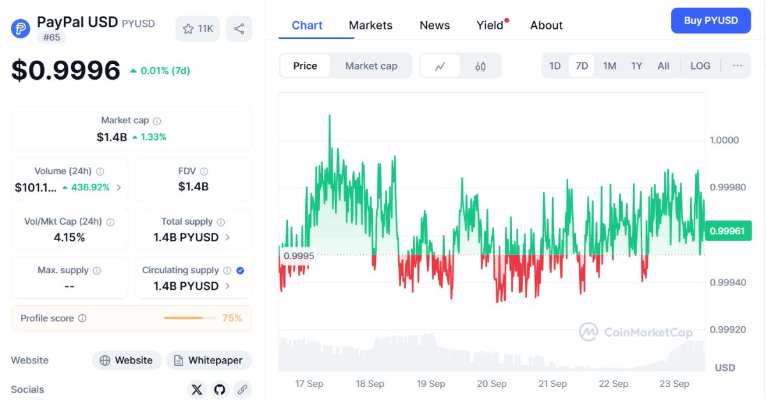Click the PayPal USD coin logo
The width and height of the screenshot is (766, 401).
[x=20, y=29]
